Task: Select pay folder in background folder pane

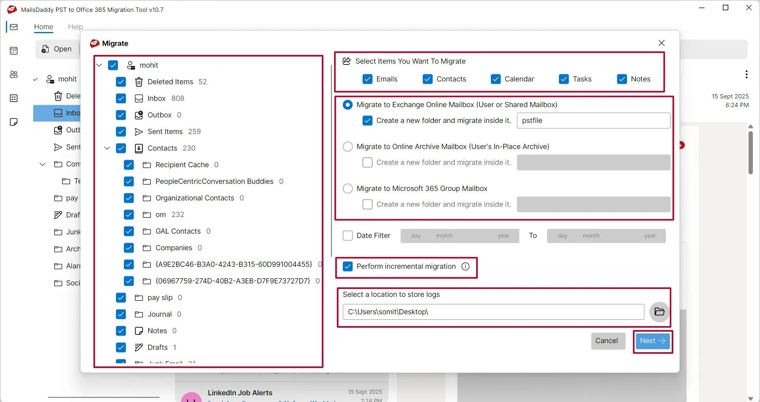Action: click(66, 198)
